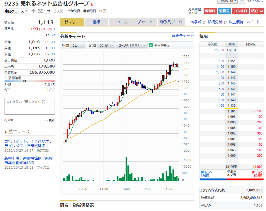Screen dimensions: 266x211
Task: Open the 株主優待 link
Action: [236, 22]
